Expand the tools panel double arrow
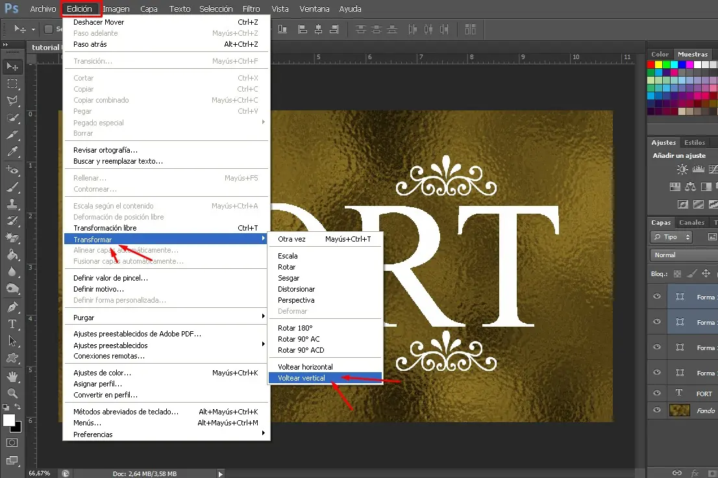This screenshot has height=478, width=718. (5, 44)
